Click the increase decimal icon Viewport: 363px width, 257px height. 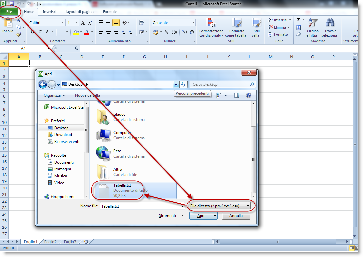click(x=185, y=32)
